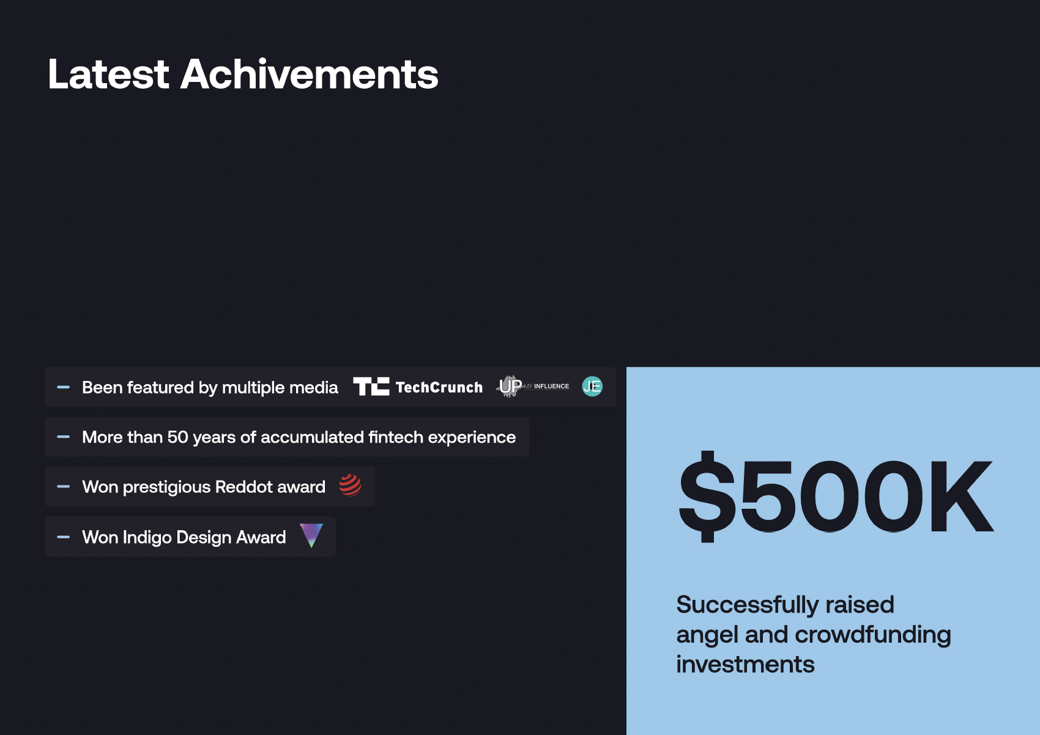Click the dash bullet before 'Won Indigo Design'

[x=64, y=537]
